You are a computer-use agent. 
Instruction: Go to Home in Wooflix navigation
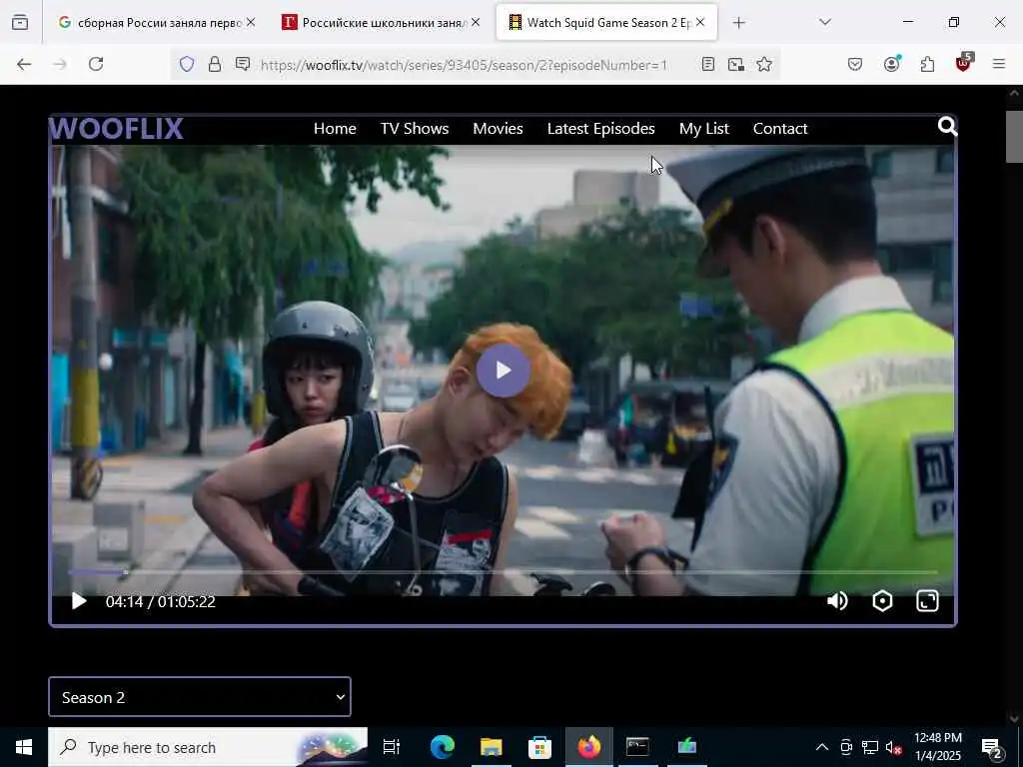tap(335, 129)
